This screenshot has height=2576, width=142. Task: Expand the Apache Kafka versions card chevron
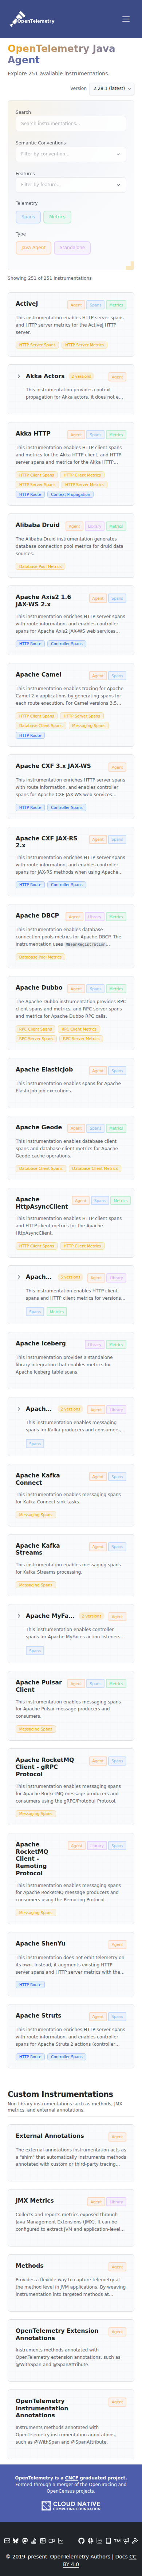pyautogui.click(x=19, y=1409)
